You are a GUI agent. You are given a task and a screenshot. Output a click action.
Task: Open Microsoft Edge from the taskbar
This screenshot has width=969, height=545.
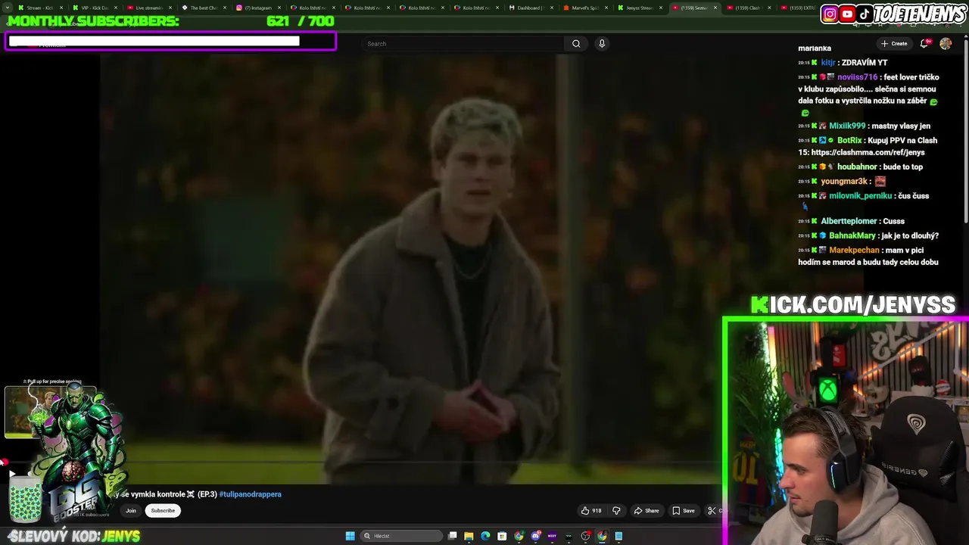click(485, 536)
